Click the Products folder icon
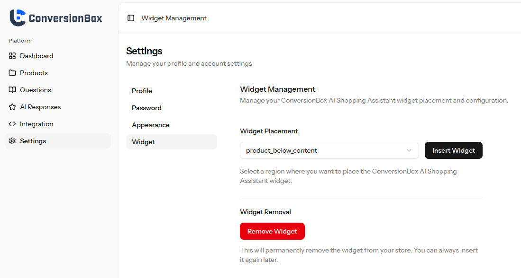 12,73
